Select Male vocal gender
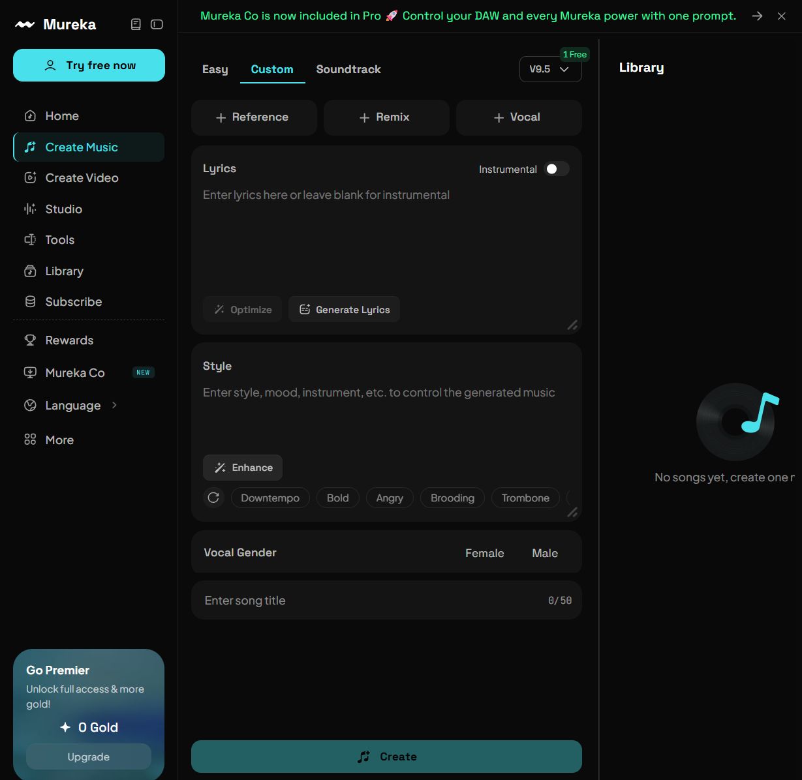802x780 pixels. click(545, 553)
